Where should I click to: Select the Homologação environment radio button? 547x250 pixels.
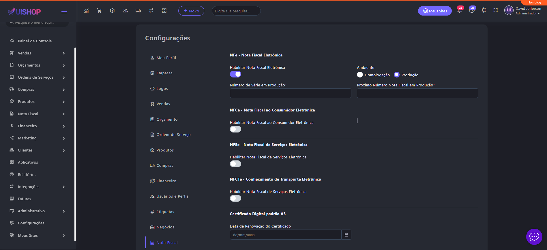point(360,75)
